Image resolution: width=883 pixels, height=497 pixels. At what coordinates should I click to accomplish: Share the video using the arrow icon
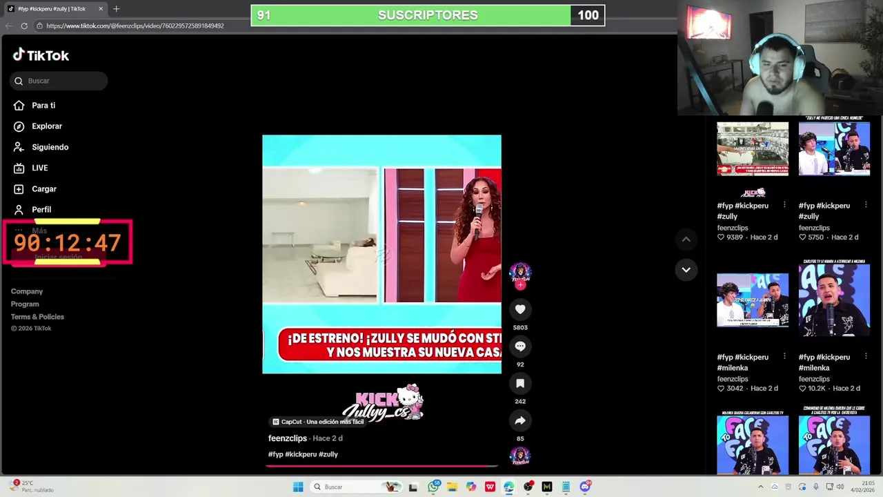520,420
